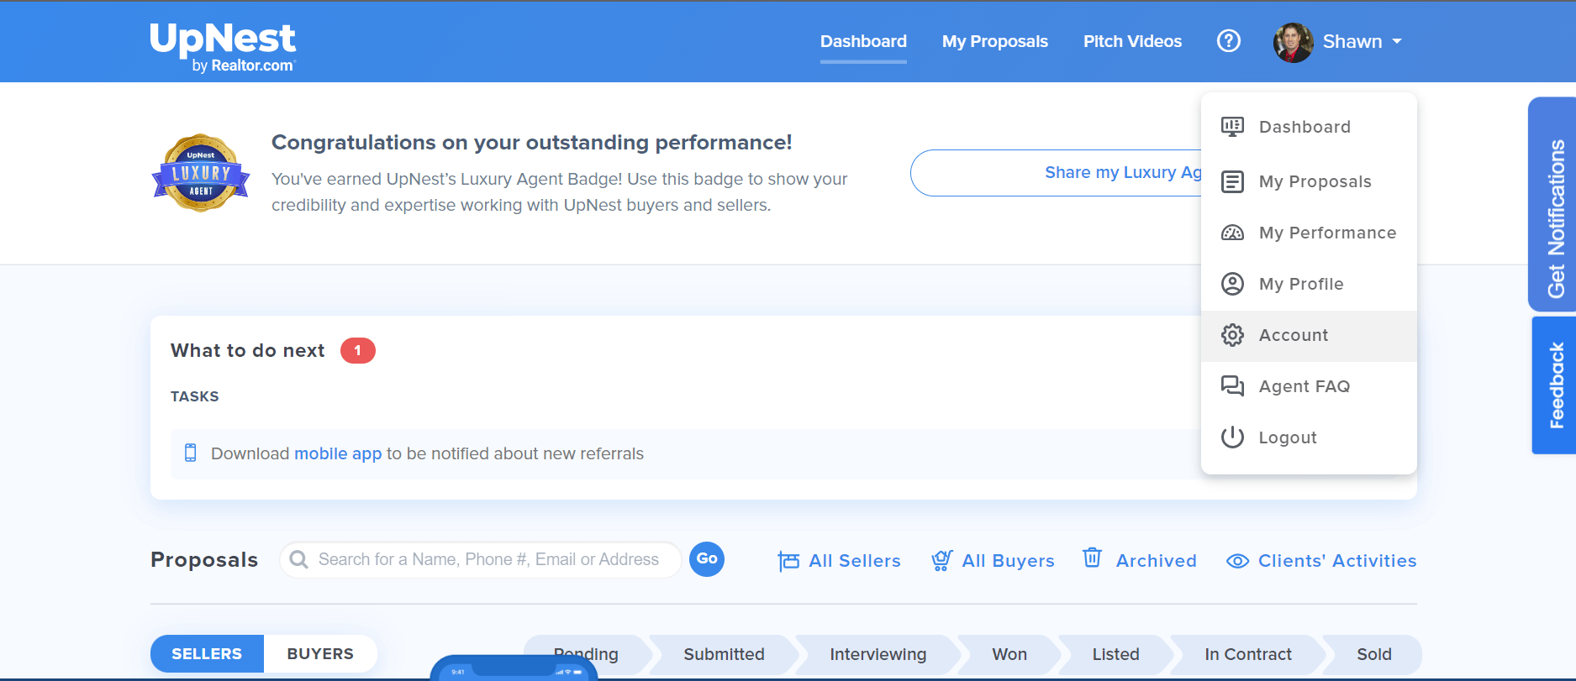Image resolution: width=1576 pixels, height=681 pixels.
Task: Filter by All Sellers link
Action: pyautogui.click(x=854, y=561)
